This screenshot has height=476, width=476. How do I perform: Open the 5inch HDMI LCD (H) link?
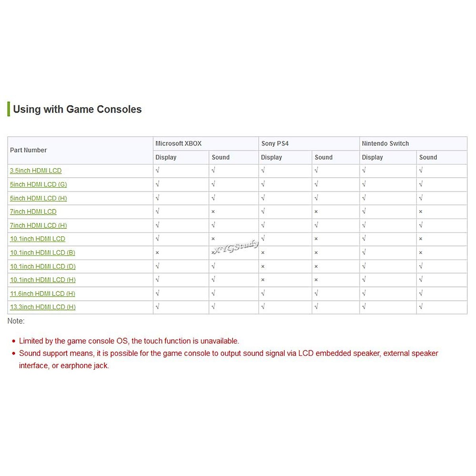click(x=38, y=198)
